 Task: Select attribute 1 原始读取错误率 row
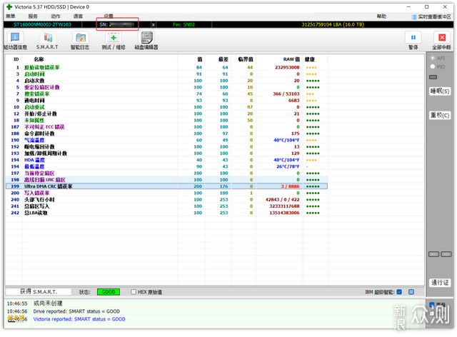coord(166,67)
